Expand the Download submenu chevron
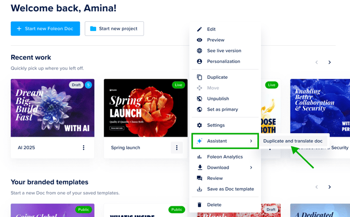The height and width of the screenshot is (217, 350). pyautogui.click(x=251, y=168)
